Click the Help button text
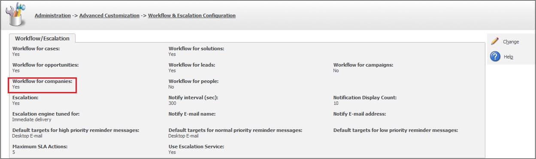This screenshot has width=536, height=159. click(x=508, y=57)
